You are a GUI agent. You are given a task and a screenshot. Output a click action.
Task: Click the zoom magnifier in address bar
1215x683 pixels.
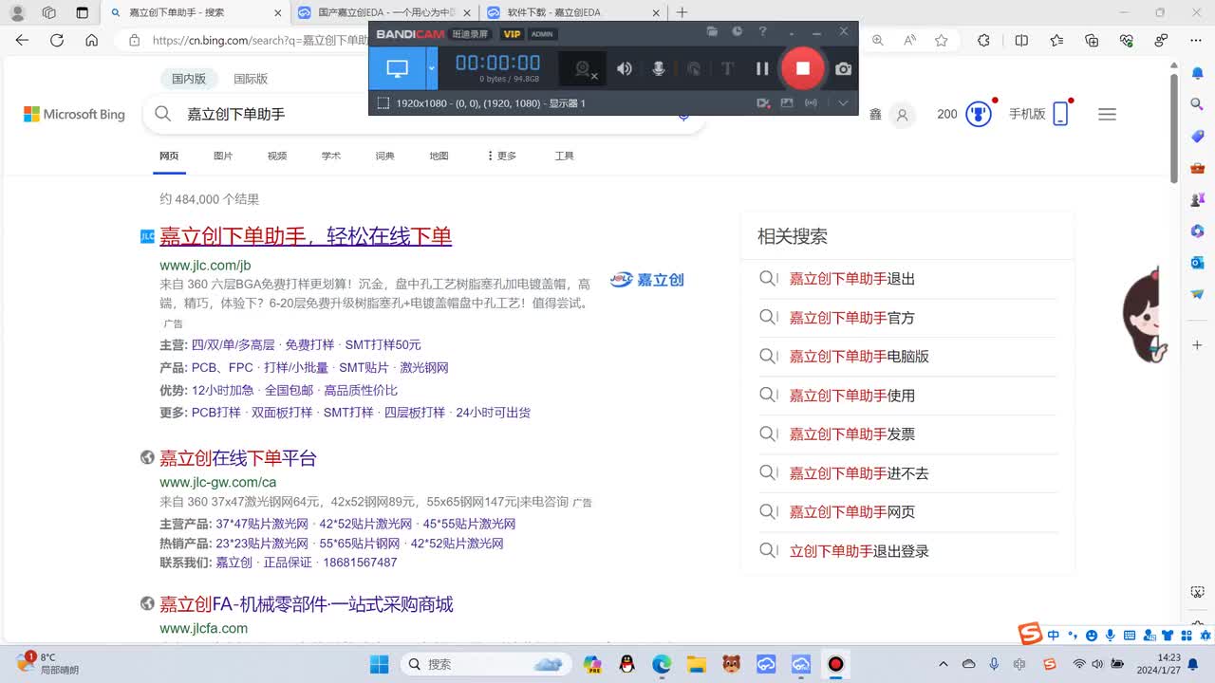[x=878, y=41]
